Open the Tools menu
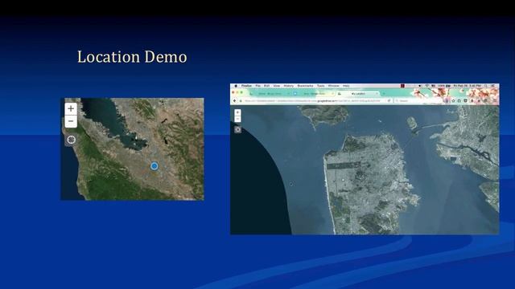The width and height of the screenshot is (515, 289). pyautogui.click(x=320, y=86)
